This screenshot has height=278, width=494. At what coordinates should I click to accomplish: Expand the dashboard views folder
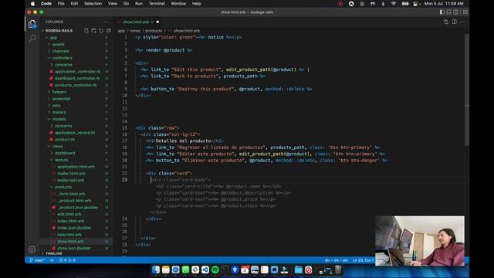65,153
